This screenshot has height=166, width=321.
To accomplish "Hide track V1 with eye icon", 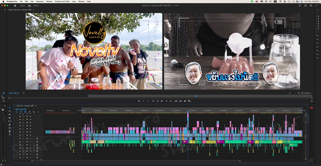I will tap(30, 135).
